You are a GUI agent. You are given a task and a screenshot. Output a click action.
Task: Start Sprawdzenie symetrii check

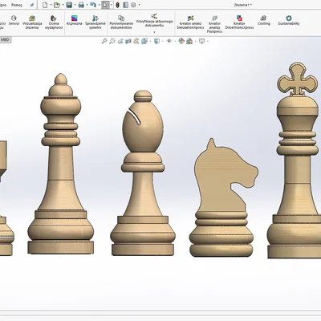95,22
